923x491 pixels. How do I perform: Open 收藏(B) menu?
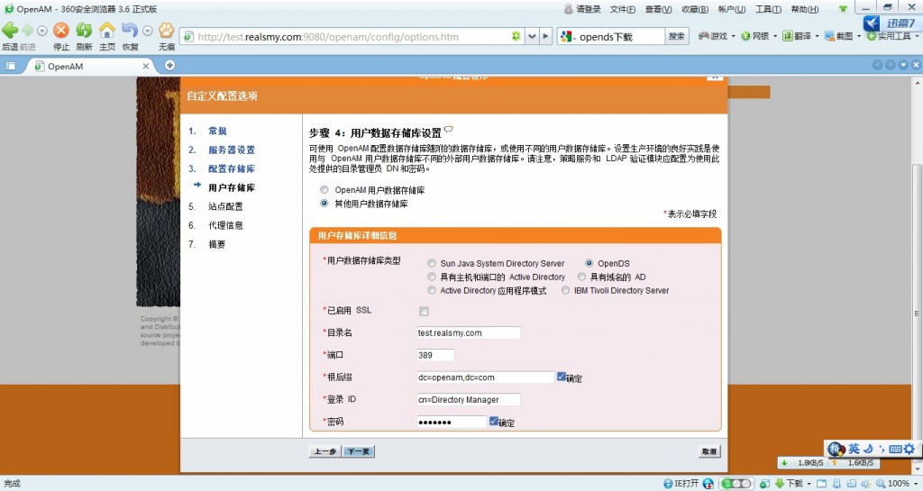point(695,9)
